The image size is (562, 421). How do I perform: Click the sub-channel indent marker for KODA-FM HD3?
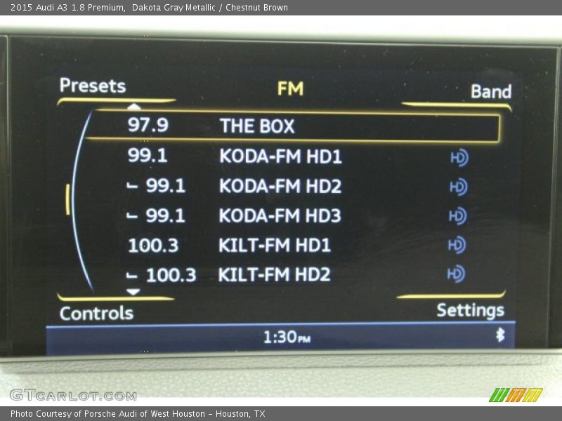click(x=132, y=216)
